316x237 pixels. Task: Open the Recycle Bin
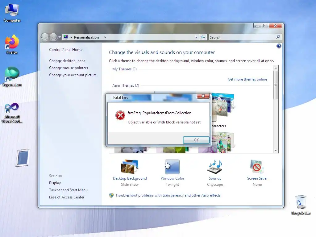click(301, 205)
